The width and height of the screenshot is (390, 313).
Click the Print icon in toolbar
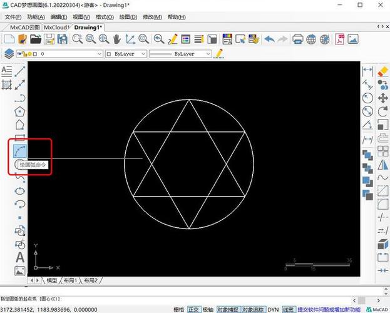298,39
